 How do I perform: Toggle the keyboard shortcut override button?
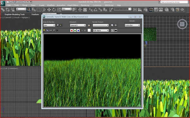coord(85,9)
